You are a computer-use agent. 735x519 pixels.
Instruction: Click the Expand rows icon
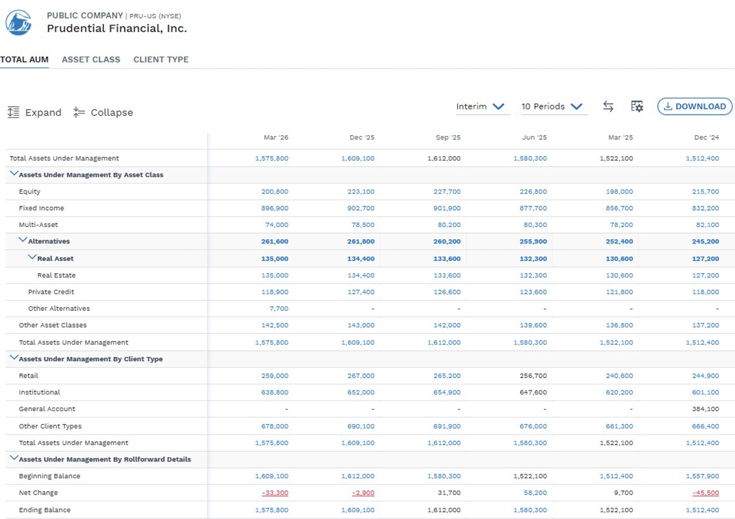[x=13, y=112]
